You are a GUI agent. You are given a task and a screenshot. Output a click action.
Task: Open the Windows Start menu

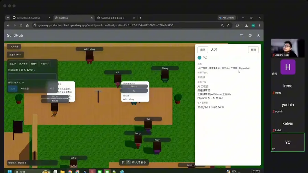coord(10,171)
